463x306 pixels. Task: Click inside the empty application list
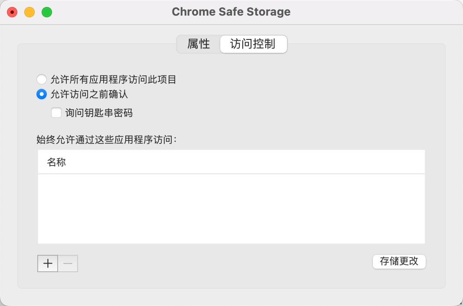coord(231,208)
